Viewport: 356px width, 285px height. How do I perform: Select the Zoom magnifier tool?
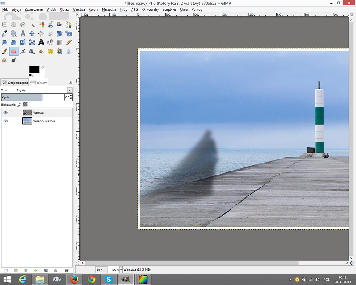pos(14,33)
